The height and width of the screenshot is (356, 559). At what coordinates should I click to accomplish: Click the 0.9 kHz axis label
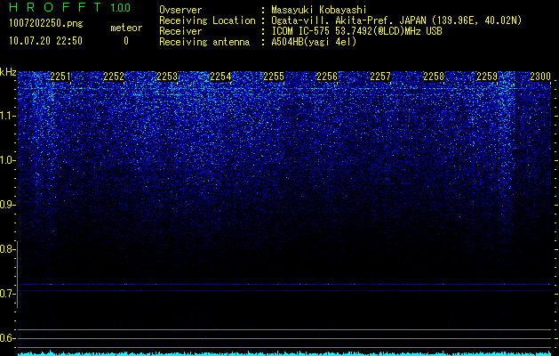click(x=7, y=205)
